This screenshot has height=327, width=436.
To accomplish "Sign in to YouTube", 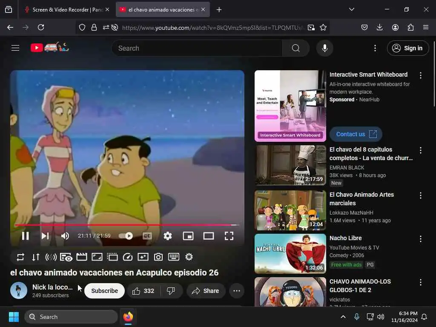I will point(407,48).
